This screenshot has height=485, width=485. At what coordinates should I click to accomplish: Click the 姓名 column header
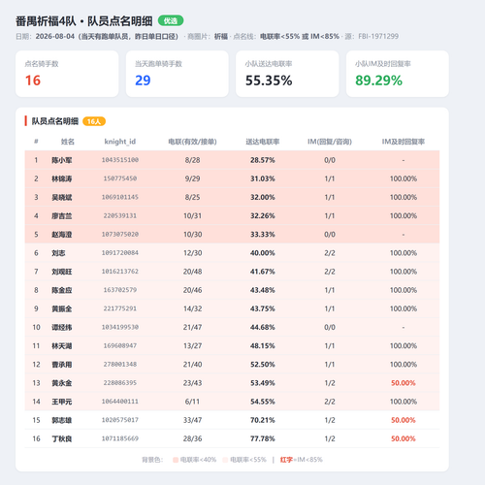(68, 142)
